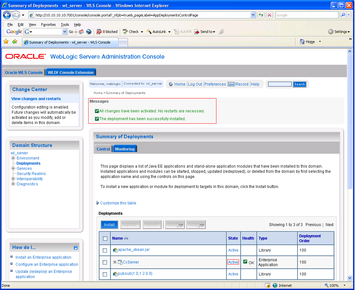Expand the Diagnostics tree node

[x=13, y=184]
